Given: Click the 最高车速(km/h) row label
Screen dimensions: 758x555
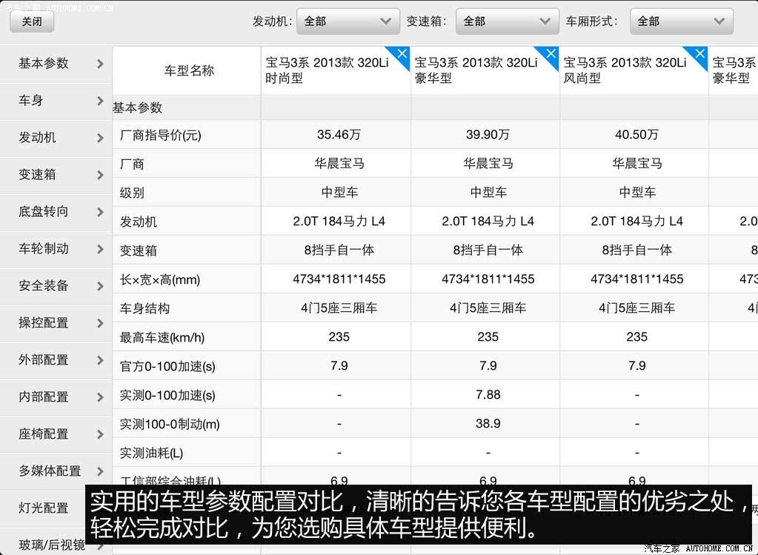Looking at the screenshot, I should (162, 337).
